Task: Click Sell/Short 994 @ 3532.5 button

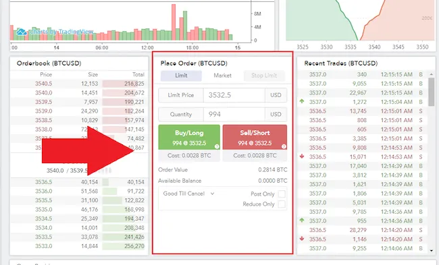Action: click(255, 138)
